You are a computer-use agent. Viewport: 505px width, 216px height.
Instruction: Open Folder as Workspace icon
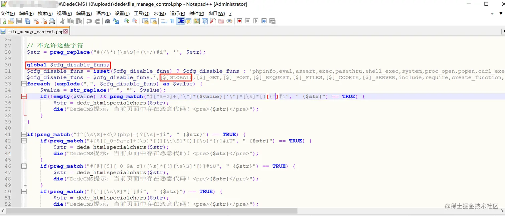coord(221,21)
